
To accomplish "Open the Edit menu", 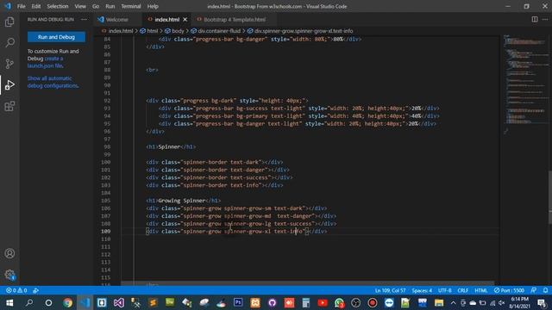I will click(x=36, y=6).
